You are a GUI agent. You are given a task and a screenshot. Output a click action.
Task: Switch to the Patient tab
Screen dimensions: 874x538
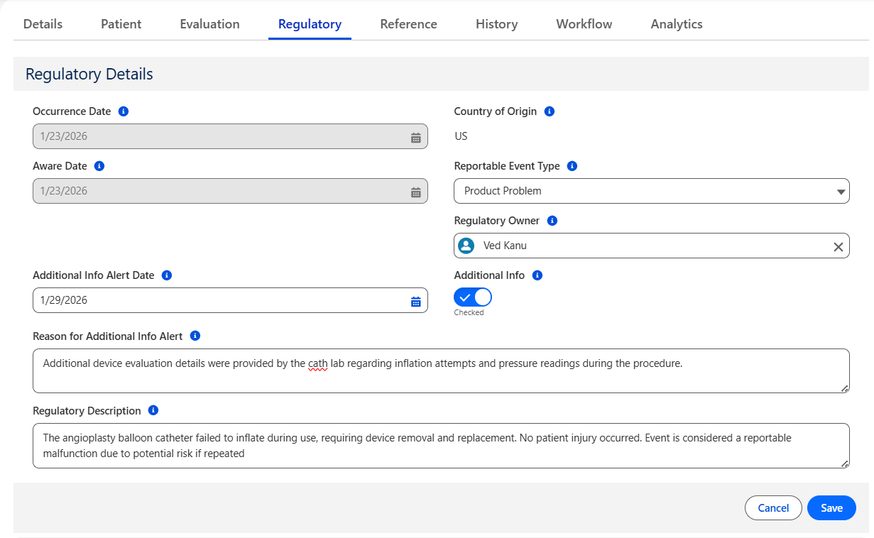(x=121, y=24)
